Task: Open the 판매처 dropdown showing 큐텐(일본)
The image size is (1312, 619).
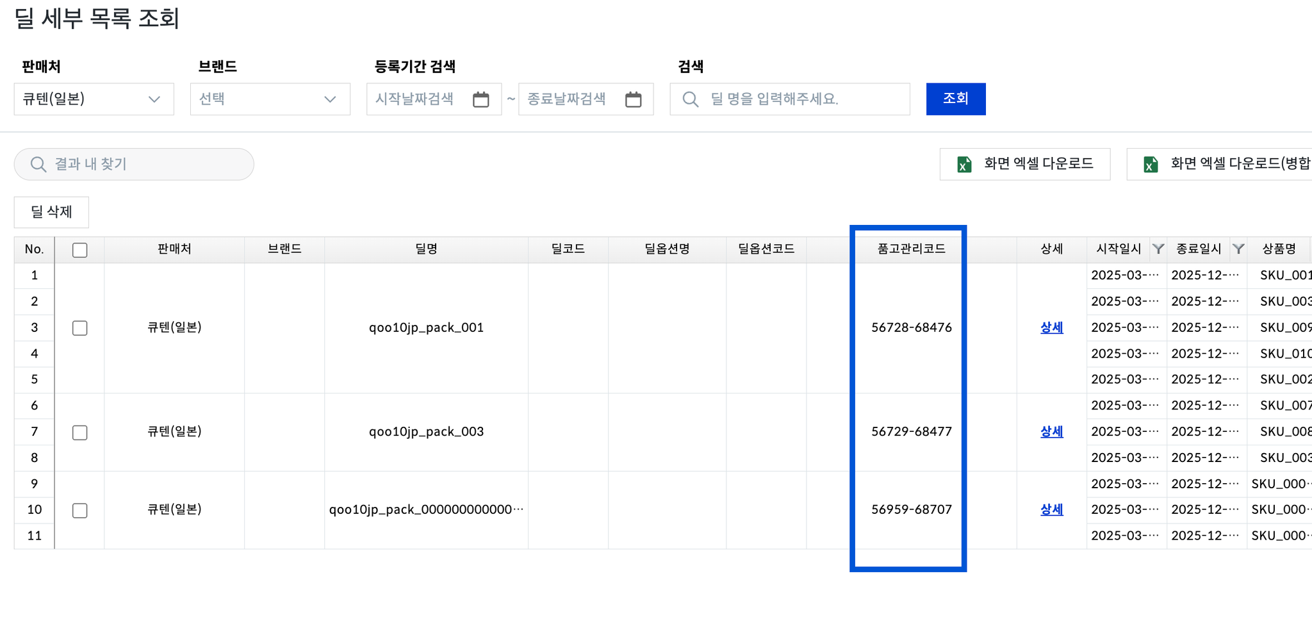Action: pyautogui.click(x=94, y=99)
